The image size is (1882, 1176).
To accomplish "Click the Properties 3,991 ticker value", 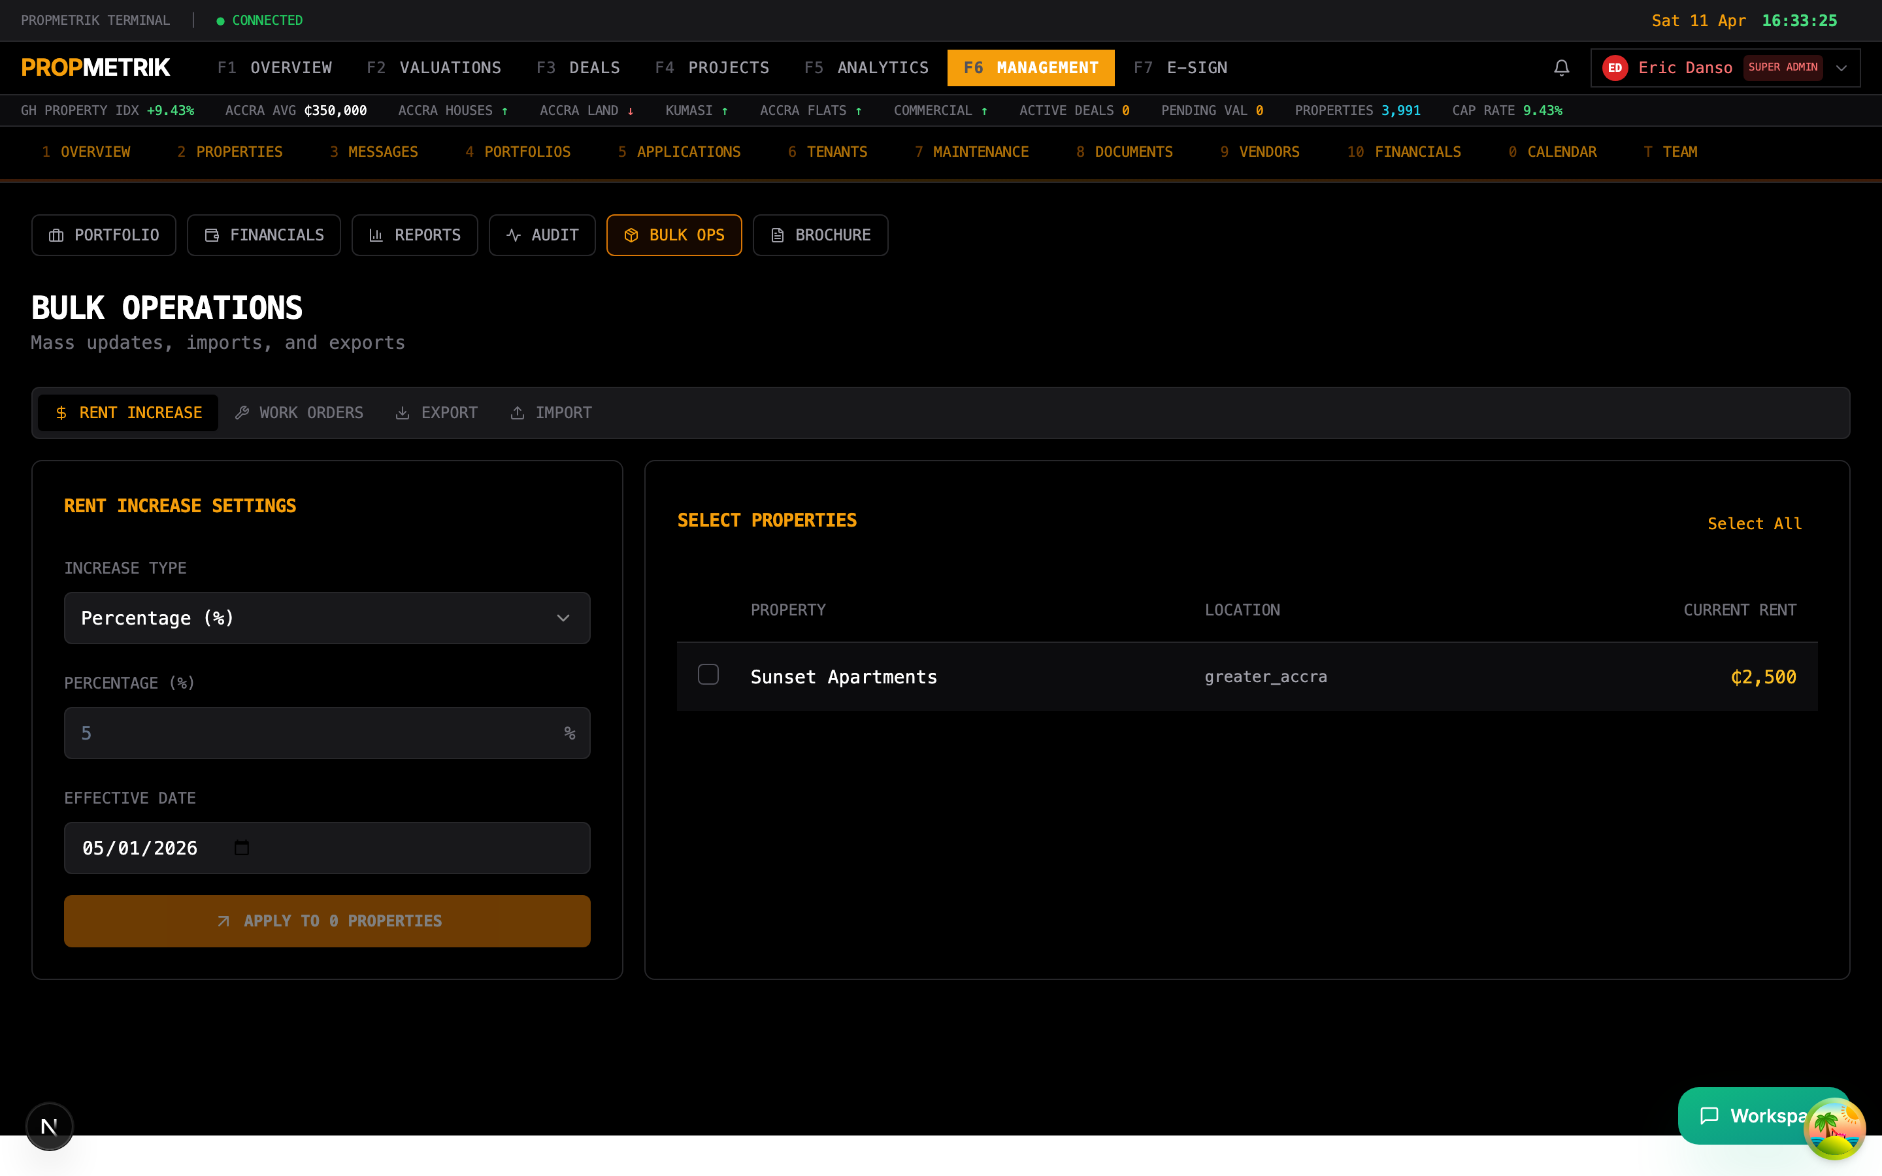I will 1400,110.
